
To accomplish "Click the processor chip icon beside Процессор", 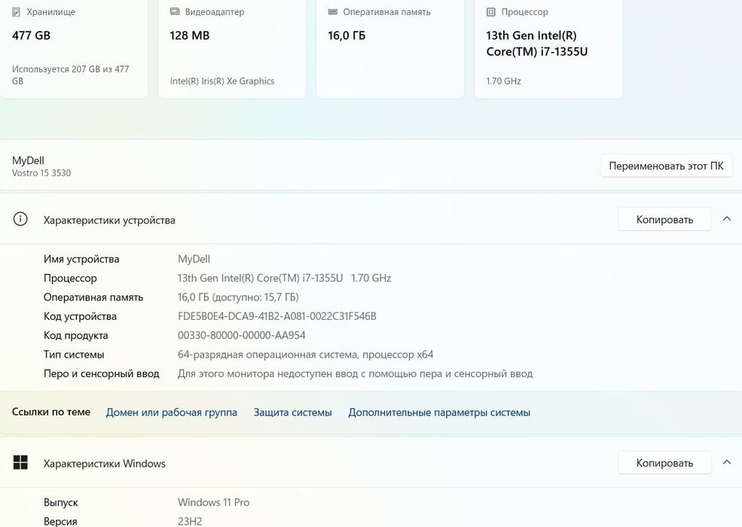I will 491,12.
